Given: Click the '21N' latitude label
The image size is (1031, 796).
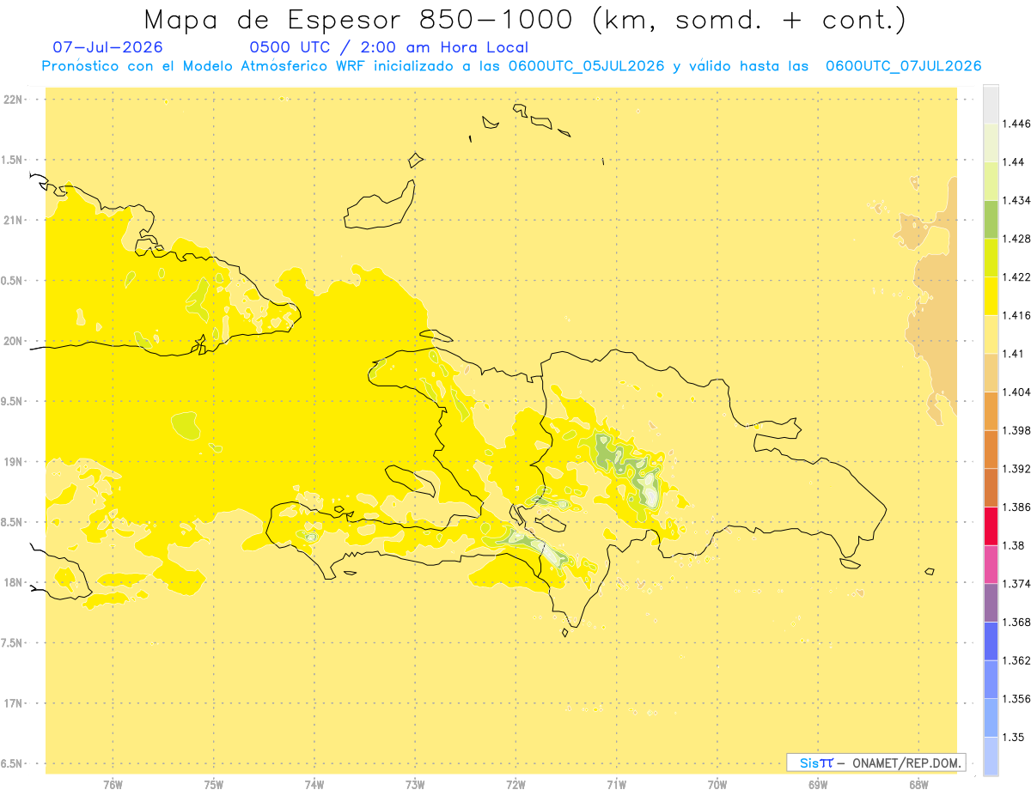Looking at the screenshot, I should [14, 220].
